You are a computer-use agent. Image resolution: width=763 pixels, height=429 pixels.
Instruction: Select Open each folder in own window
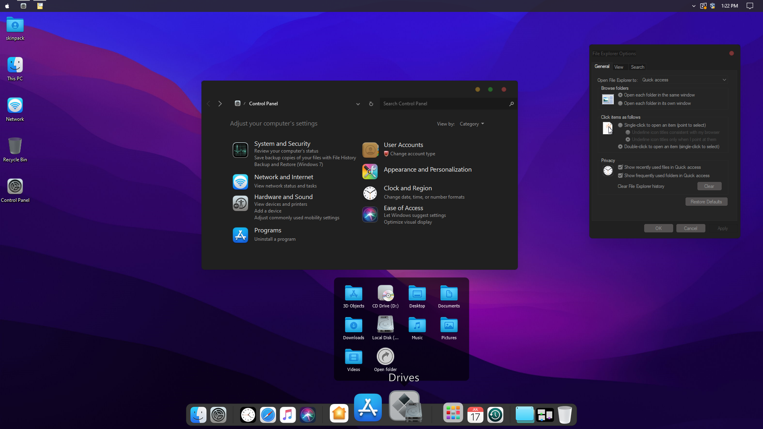coord(620,103)
